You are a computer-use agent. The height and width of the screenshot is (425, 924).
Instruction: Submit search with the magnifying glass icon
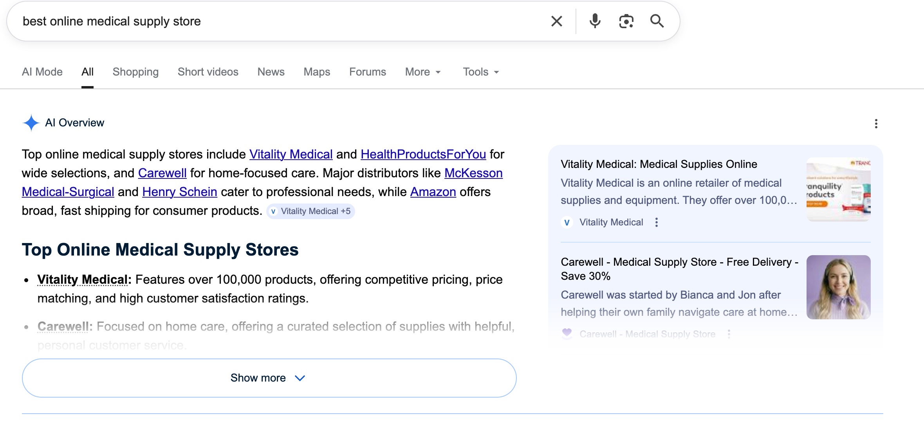(657, 21)
